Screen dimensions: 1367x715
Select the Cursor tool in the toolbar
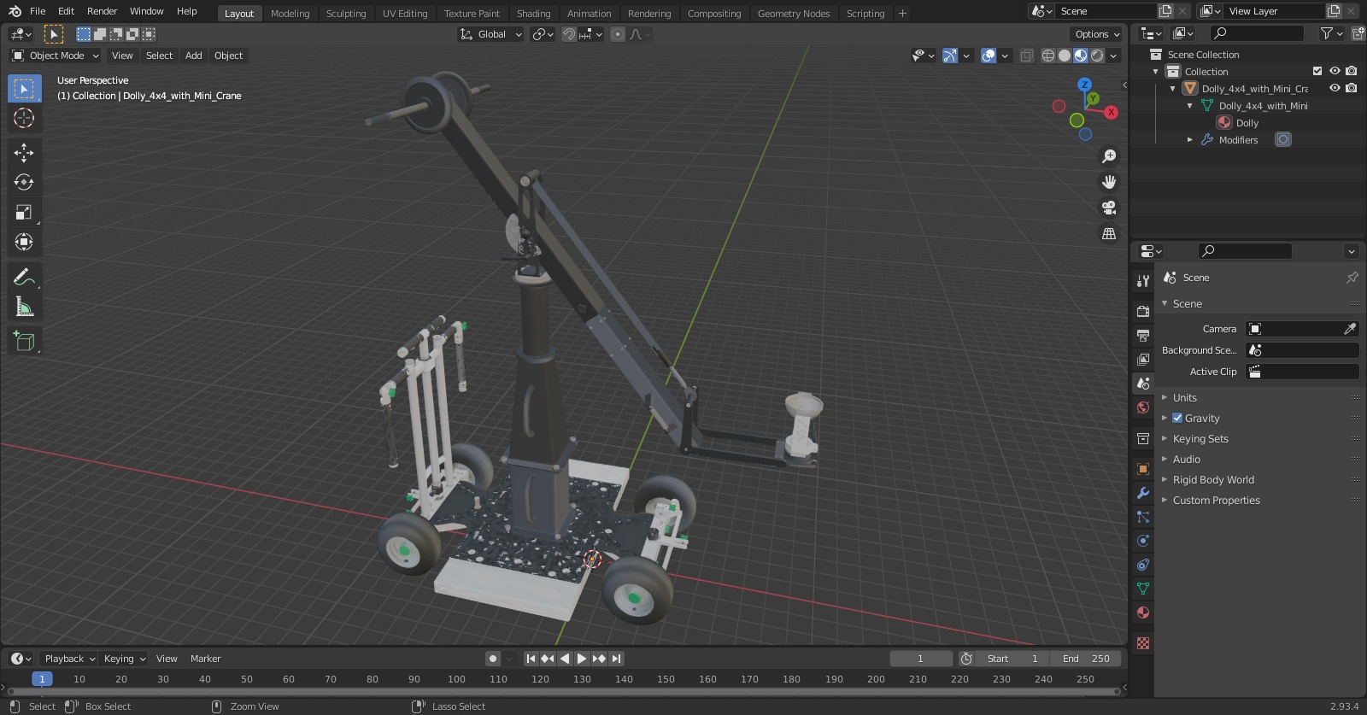point(24,118)
